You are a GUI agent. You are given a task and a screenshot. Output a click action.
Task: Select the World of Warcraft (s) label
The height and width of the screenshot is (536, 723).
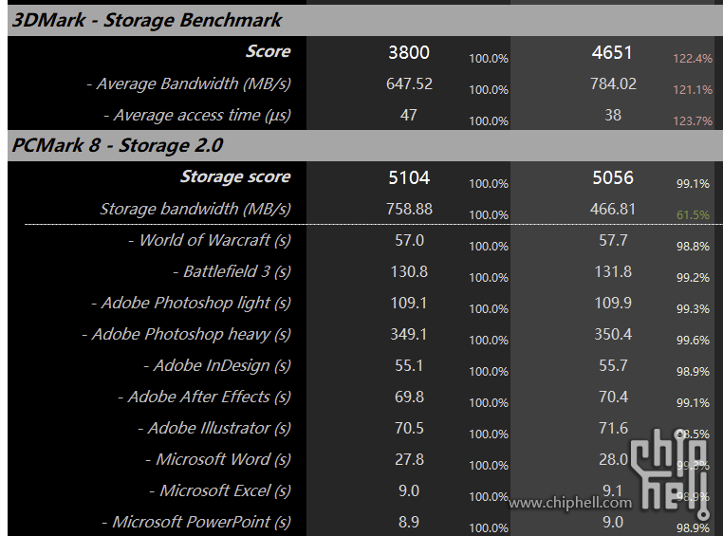pyautogui.click(x=210, y=240)
